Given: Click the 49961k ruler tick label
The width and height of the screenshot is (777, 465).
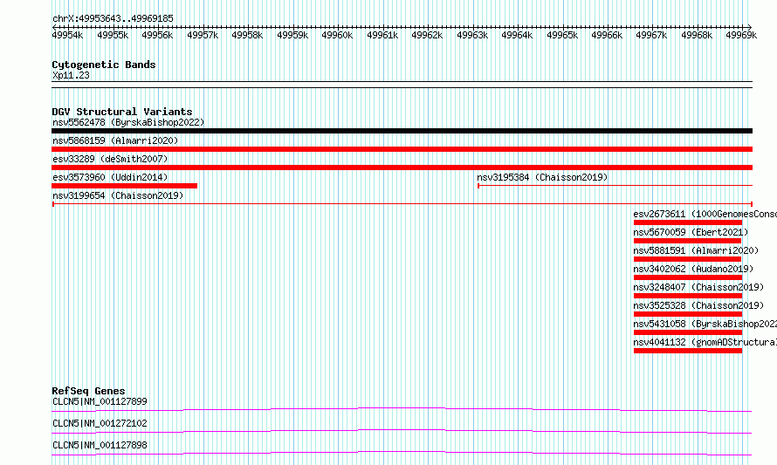Looking at the screenshot, I should (382, 35).
